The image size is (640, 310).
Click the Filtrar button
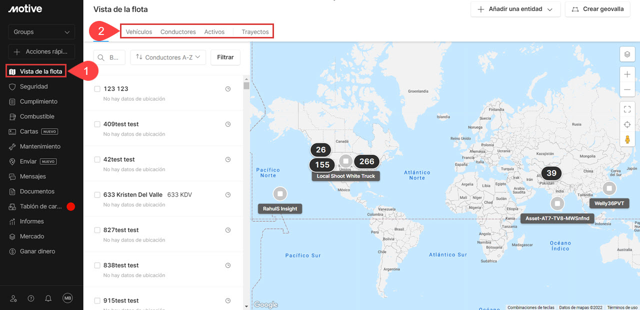[x=225, y=57]
